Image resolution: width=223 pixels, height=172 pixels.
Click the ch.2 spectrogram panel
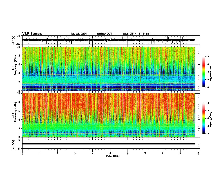pyautogui.click(x=109, y=115)
